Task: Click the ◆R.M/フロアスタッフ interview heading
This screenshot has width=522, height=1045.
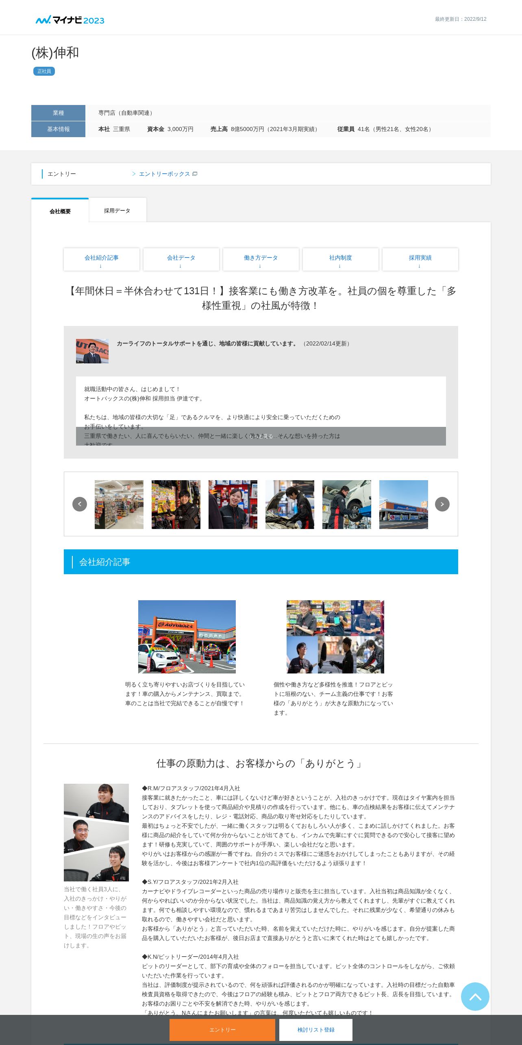Action: [191, 788]
